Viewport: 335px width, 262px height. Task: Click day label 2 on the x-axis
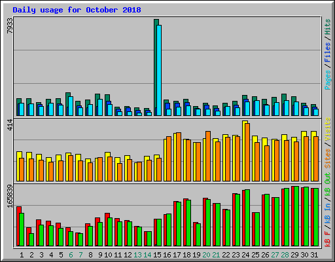coord(31,255)
